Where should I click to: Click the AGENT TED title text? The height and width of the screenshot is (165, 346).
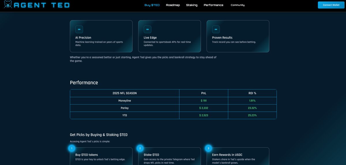coord(42,5)
